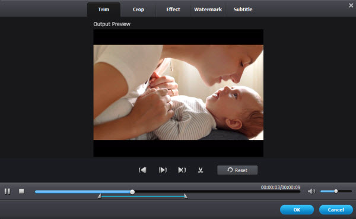The image size is (356, 219).
Task: Click the Output Preview label
Action: point(112,24)
